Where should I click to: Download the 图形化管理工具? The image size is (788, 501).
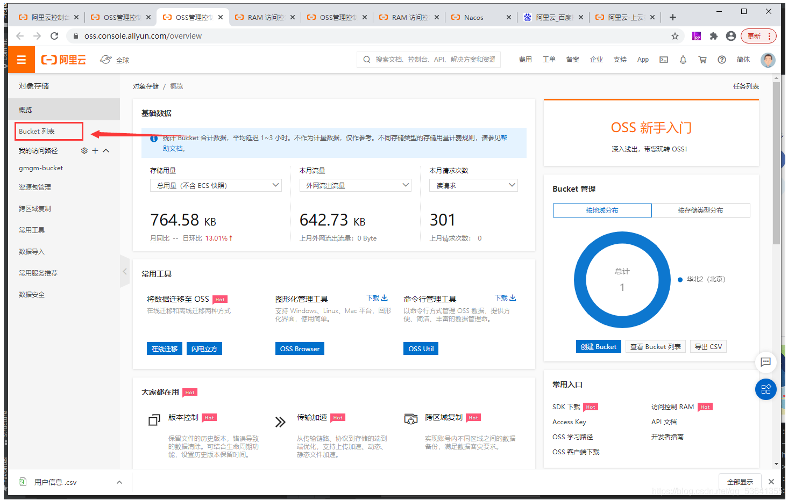click(377, 297)
